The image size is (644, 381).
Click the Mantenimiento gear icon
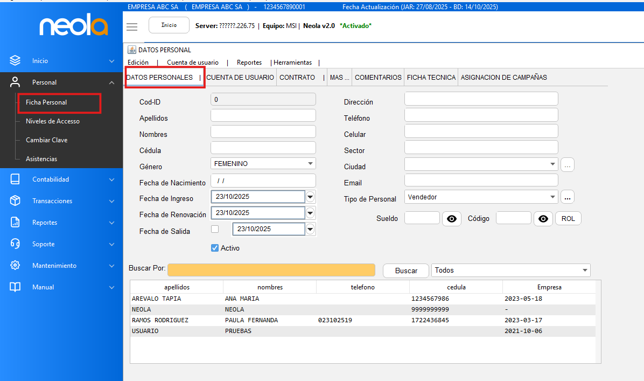click(x=15, y=266)
